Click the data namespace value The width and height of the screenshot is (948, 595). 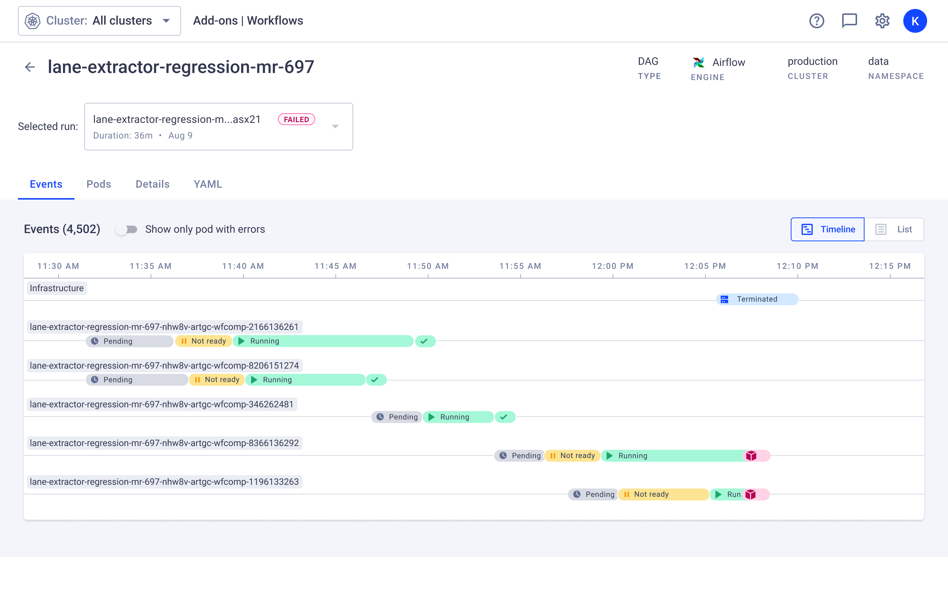pos(878,61)
